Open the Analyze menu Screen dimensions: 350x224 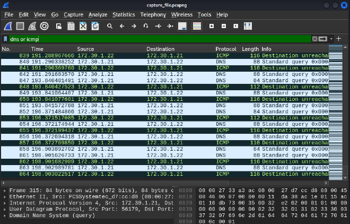[98, 15]
